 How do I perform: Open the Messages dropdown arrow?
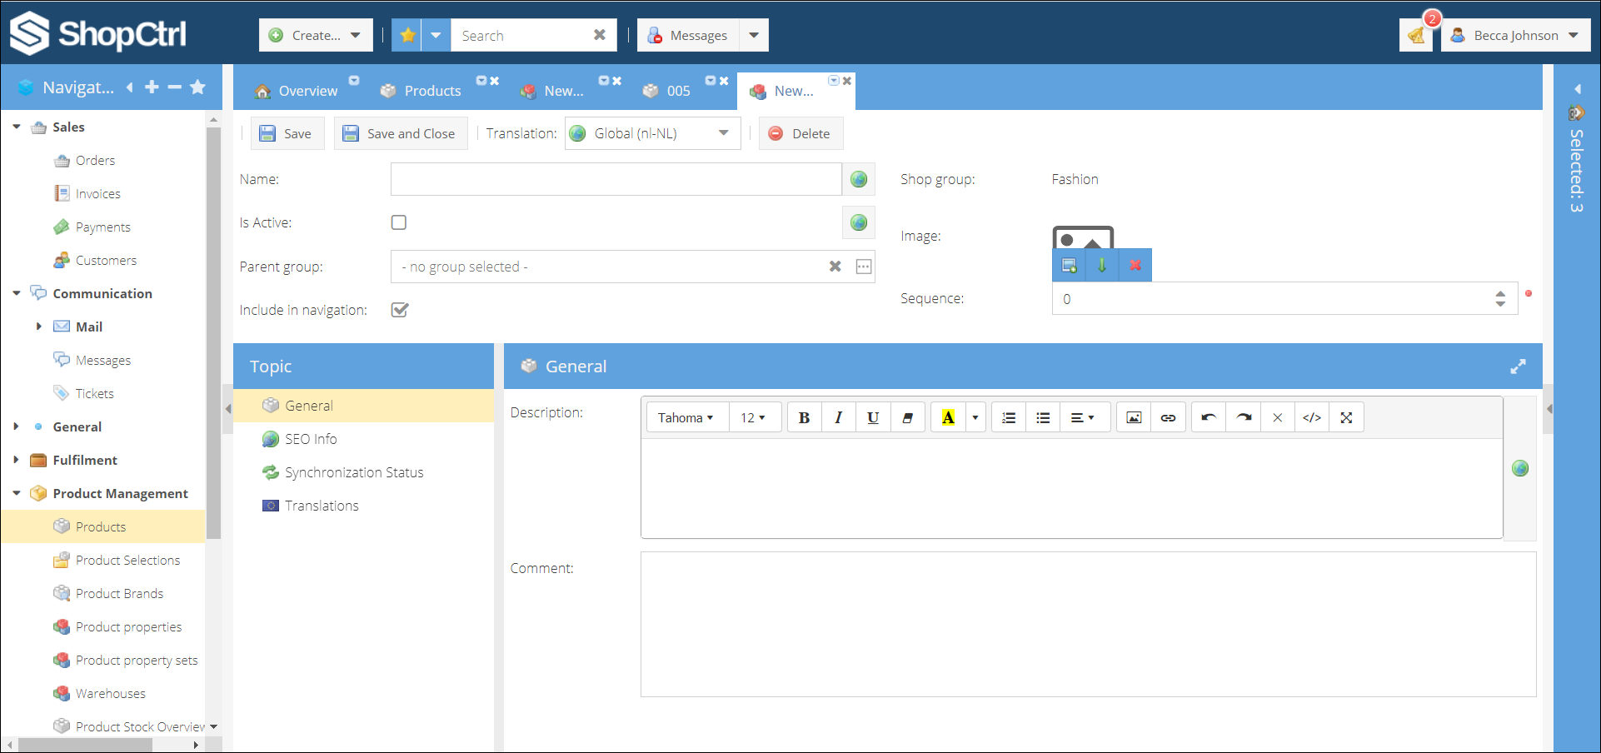(x=754, y=35)
